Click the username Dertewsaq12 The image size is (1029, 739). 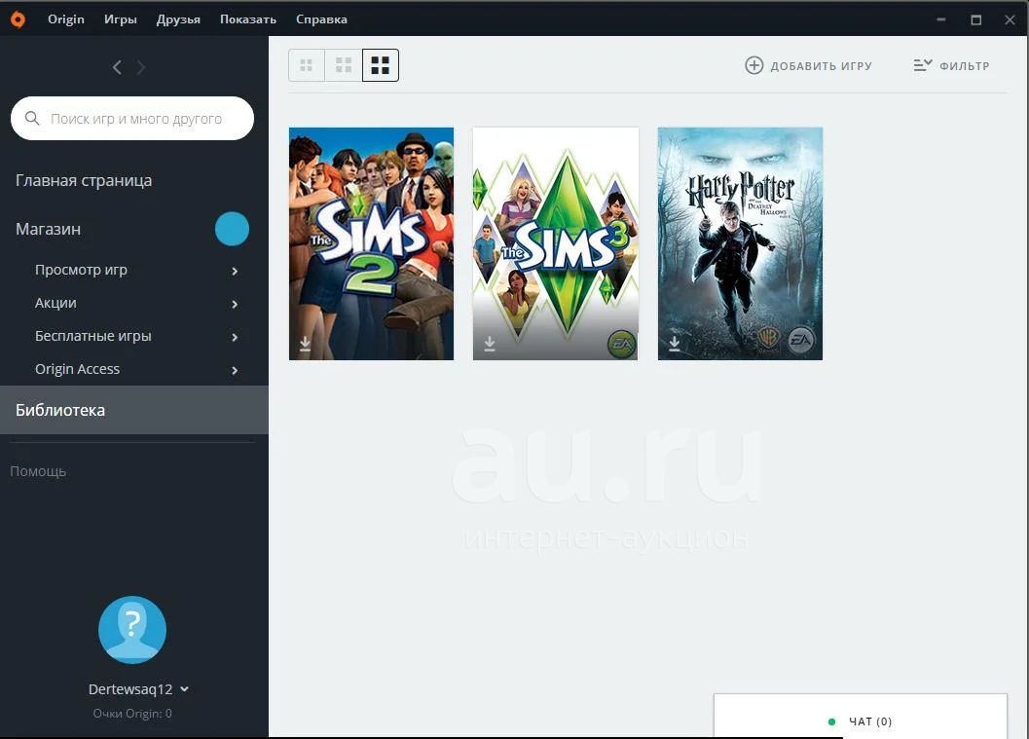click(130, 689)
